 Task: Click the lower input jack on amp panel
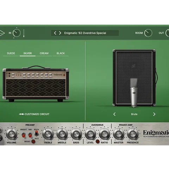point(1,138)
